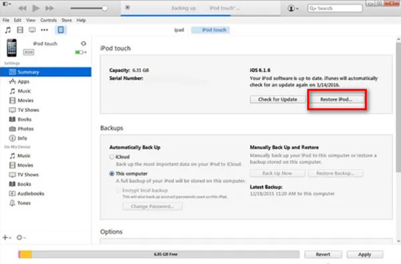The image size is (401, 264).
Task: Switch to the Music library icon
Action: [8, 30]
